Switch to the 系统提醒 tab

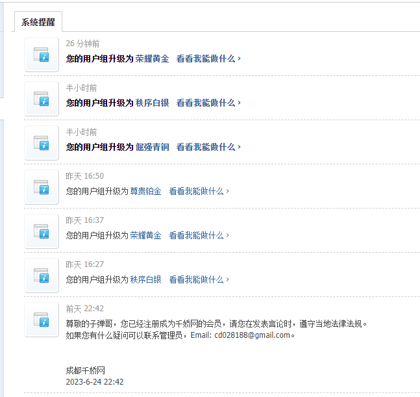[x=38, y=22]
